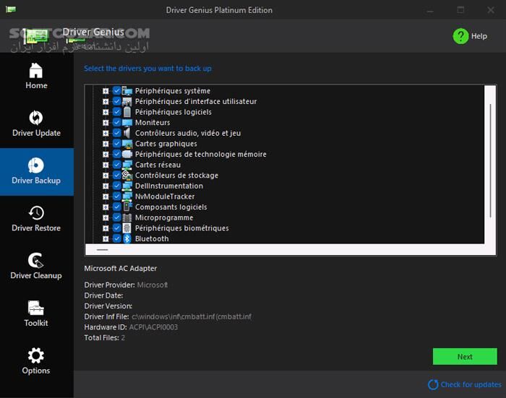
Task: Click the vertical scrollbar of driver list
Action: pyautogui.click(x=491, y=160)
